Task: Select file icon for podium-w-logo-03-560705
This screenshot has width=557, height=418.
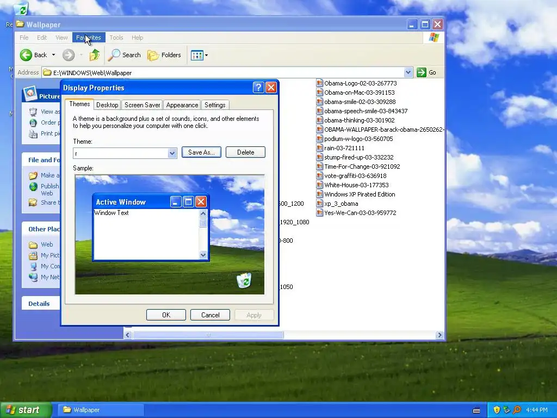Action: [319, 139]
